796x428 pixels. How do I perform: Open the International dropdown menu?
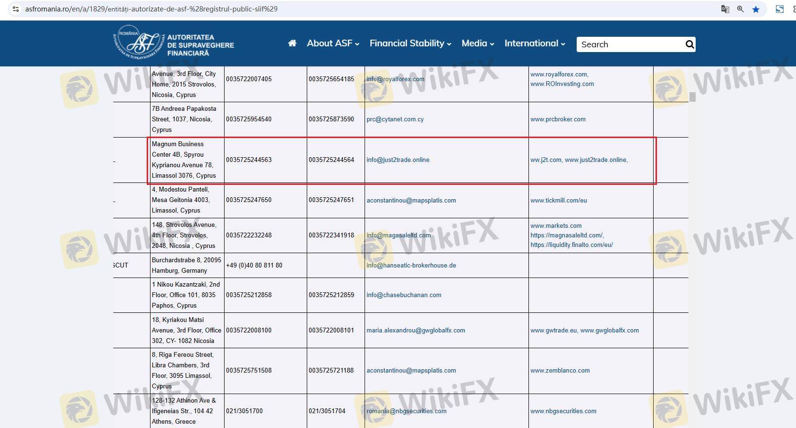(535, 43)
